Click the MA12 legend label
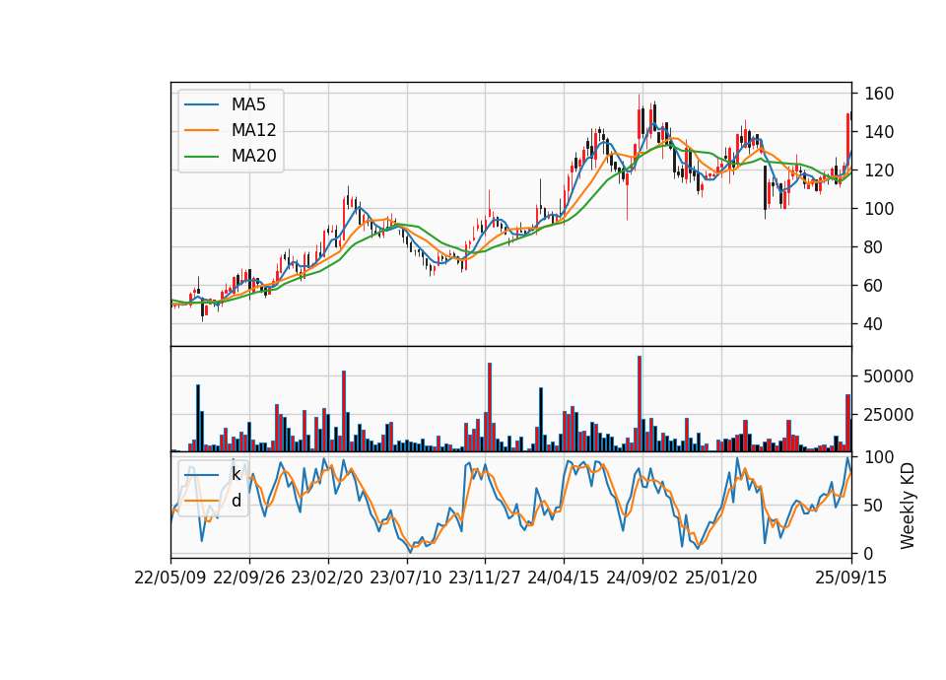 point(253,130)
